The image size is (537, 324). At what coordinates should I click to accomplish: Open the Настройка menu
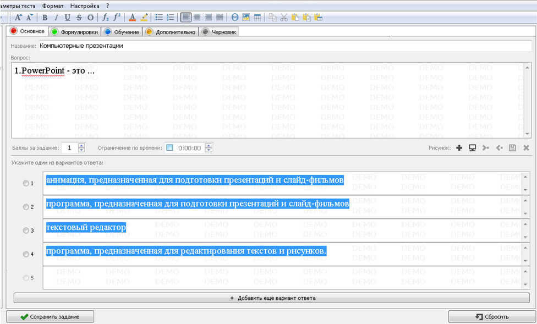point(85,6)
